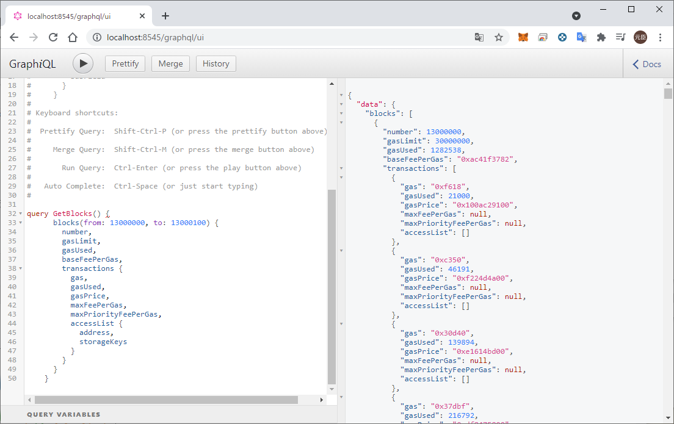This screenshot has width=674, height=424.
Task: Click the gasUsed value 139894 in results
Action: pos(461,342)
